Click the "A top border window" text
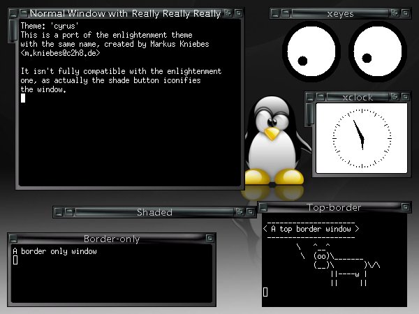419x314 pixels. point(311,229)
